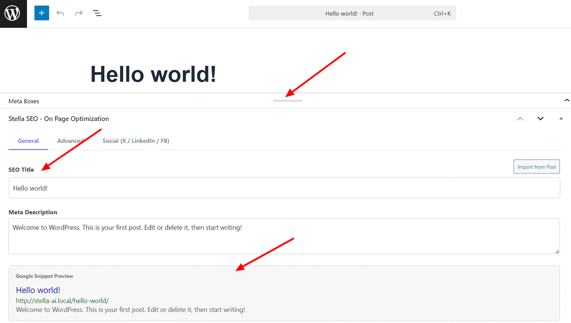Open the Social (X / LinkedIn / FB) tab
This screenshot has width=571, height=323.
coord(136,141)
